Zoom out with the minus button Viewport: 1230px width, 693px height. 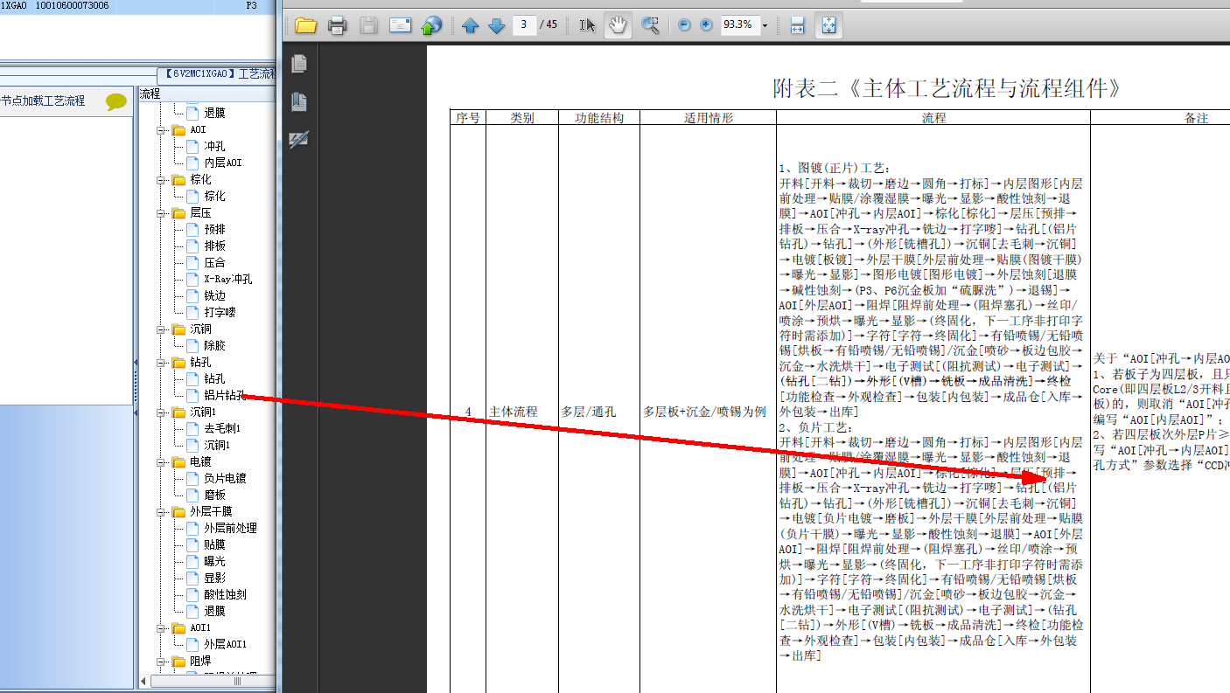tap(684, 25)
